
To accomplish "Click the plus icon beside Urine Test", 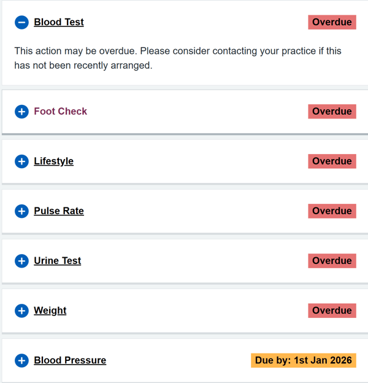I will [21, 261].
